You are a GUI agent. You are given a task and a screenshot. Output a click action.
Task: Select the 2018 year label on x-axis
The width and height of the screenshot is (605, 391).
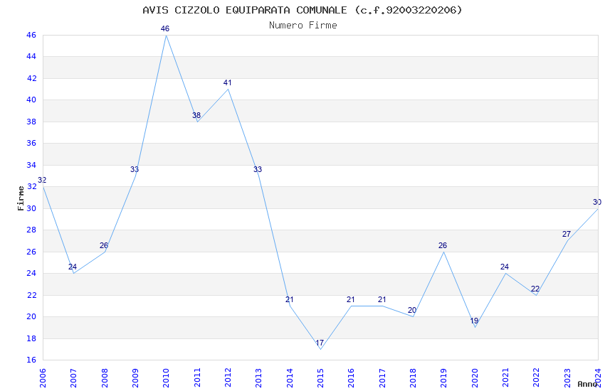413,378
